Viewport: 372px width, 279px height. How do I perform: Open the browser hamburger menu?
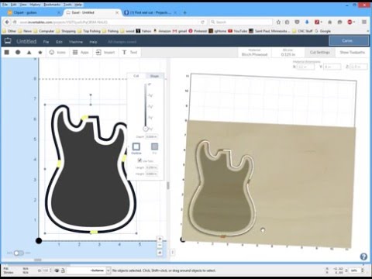pyautogui.click(x=364, y=22)
